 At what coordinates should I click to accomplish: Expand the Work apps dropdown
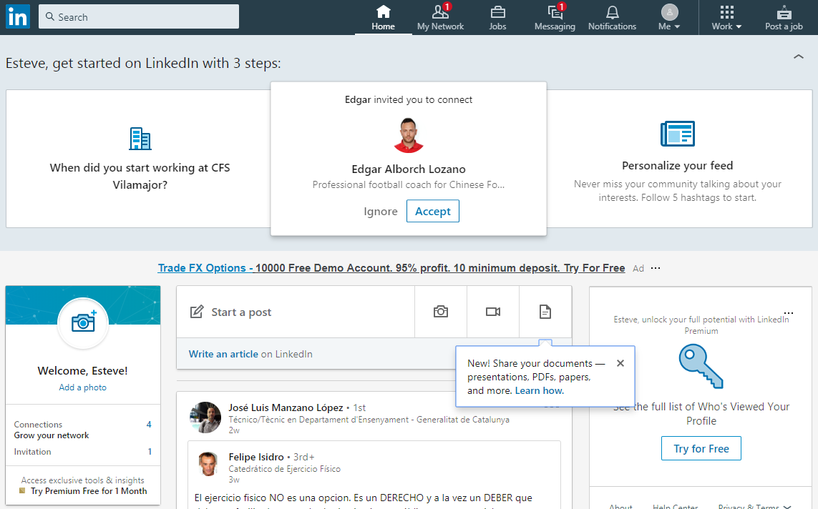pos(726,17)
